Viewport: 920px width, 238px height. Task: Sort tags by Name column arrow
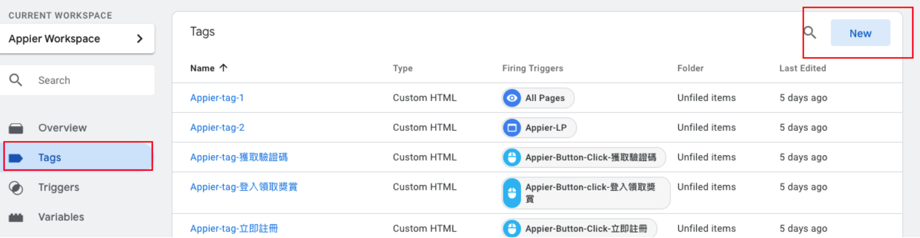224,68
